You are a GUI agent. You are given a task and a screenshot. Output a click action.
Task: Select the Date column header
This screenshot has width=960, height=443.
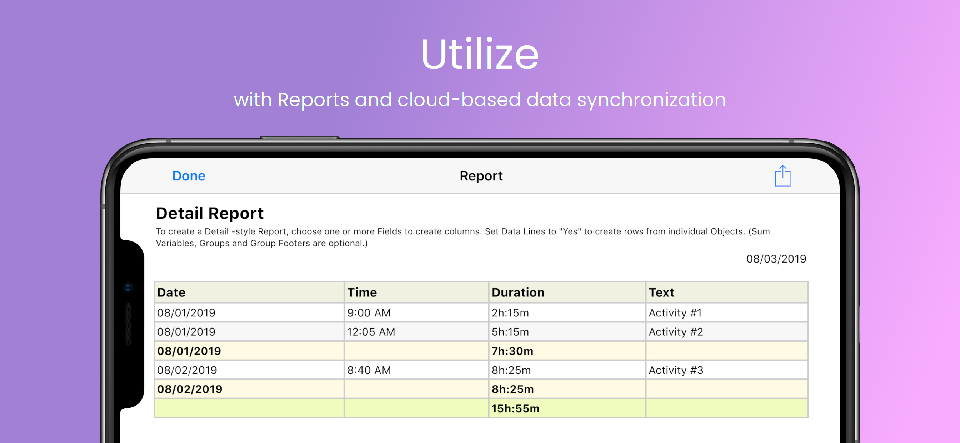(171, 292)
